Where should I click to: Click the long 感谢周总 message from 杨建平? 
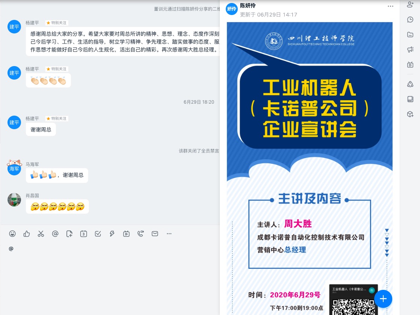123,42
